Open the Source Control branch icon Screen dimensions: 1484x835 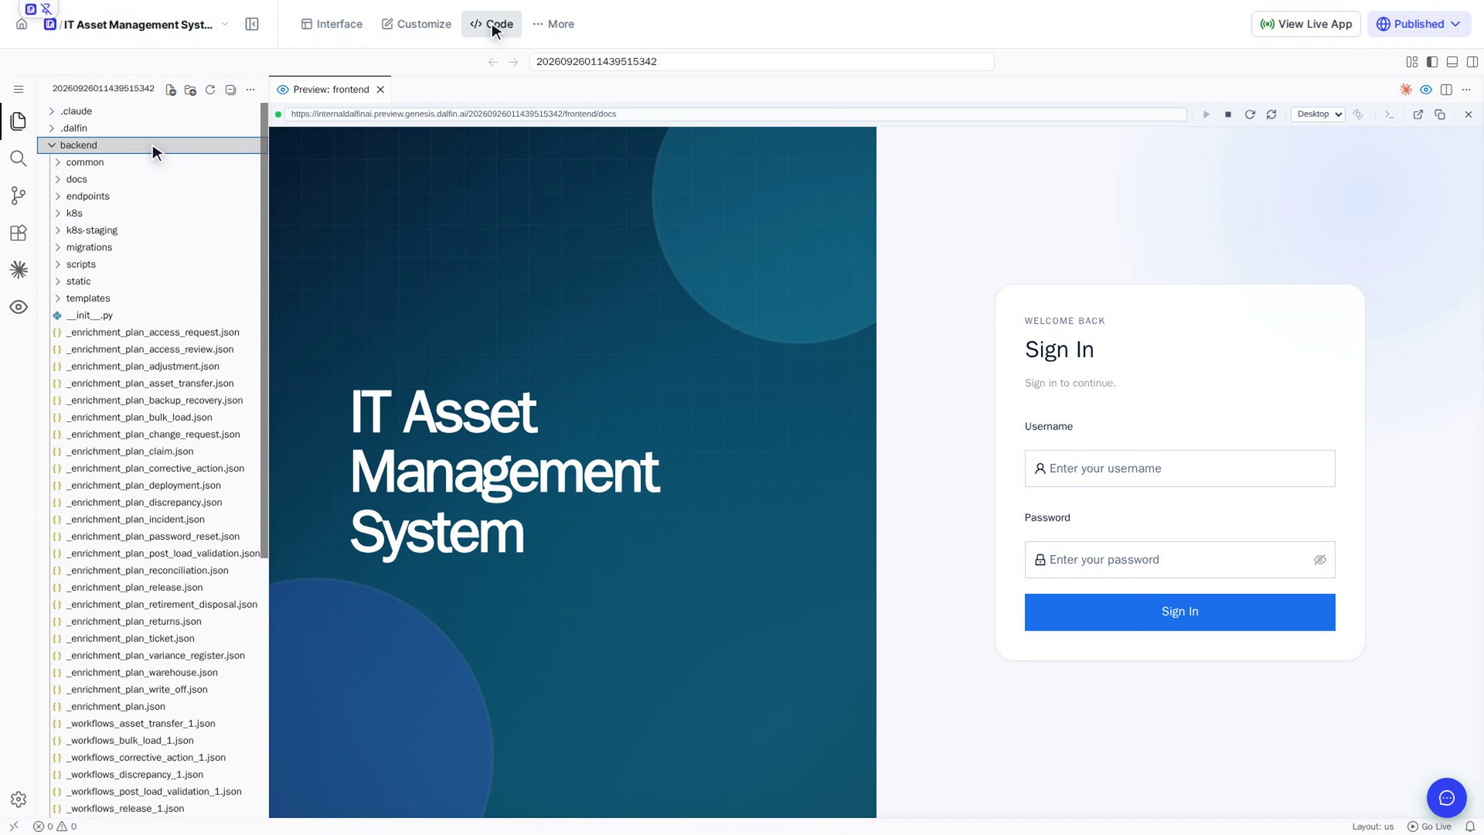[19, 196]
